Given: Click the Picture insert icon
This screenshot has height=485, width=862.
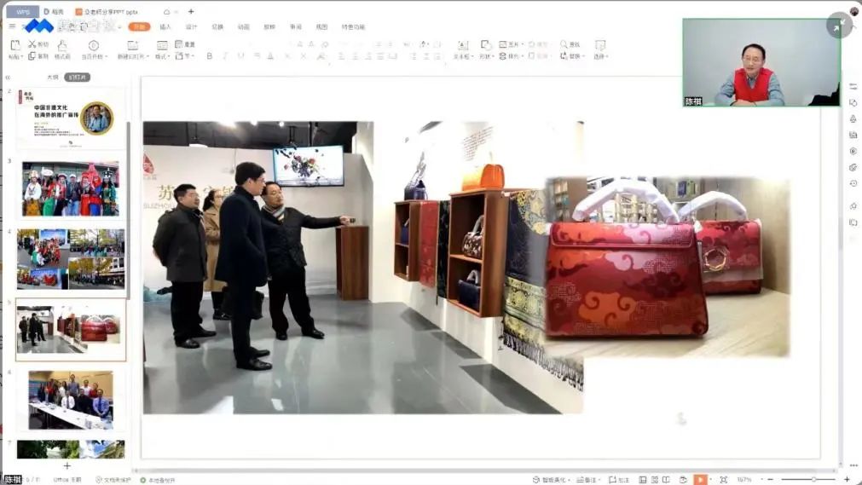Looking at the screenshot, I should click(502, 44).
